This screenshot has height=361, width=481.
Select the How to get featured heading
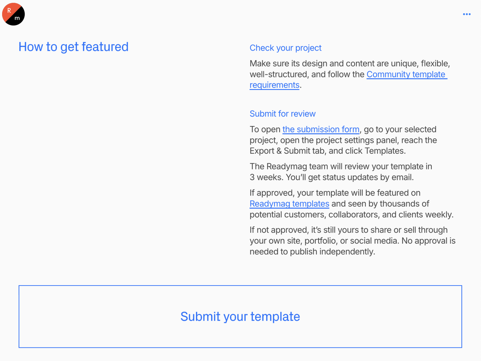74,47
